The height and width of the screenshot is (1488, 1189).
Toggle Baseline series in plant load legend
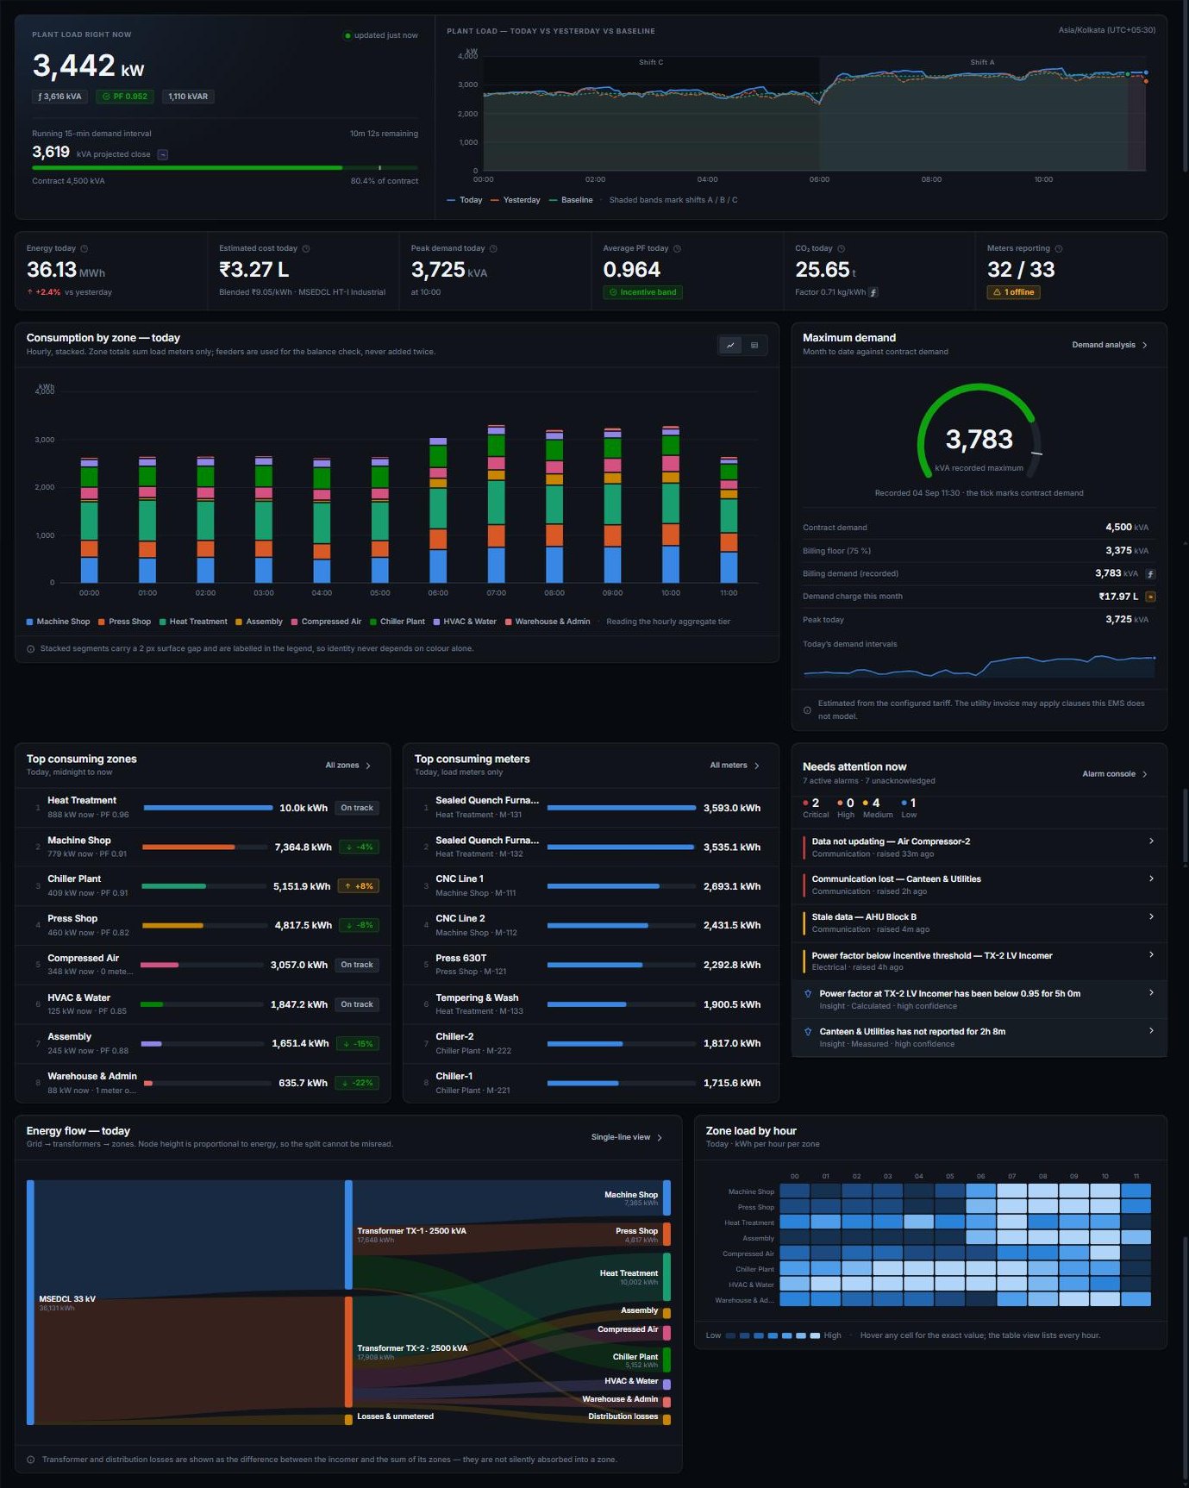[x=571, y=200]
